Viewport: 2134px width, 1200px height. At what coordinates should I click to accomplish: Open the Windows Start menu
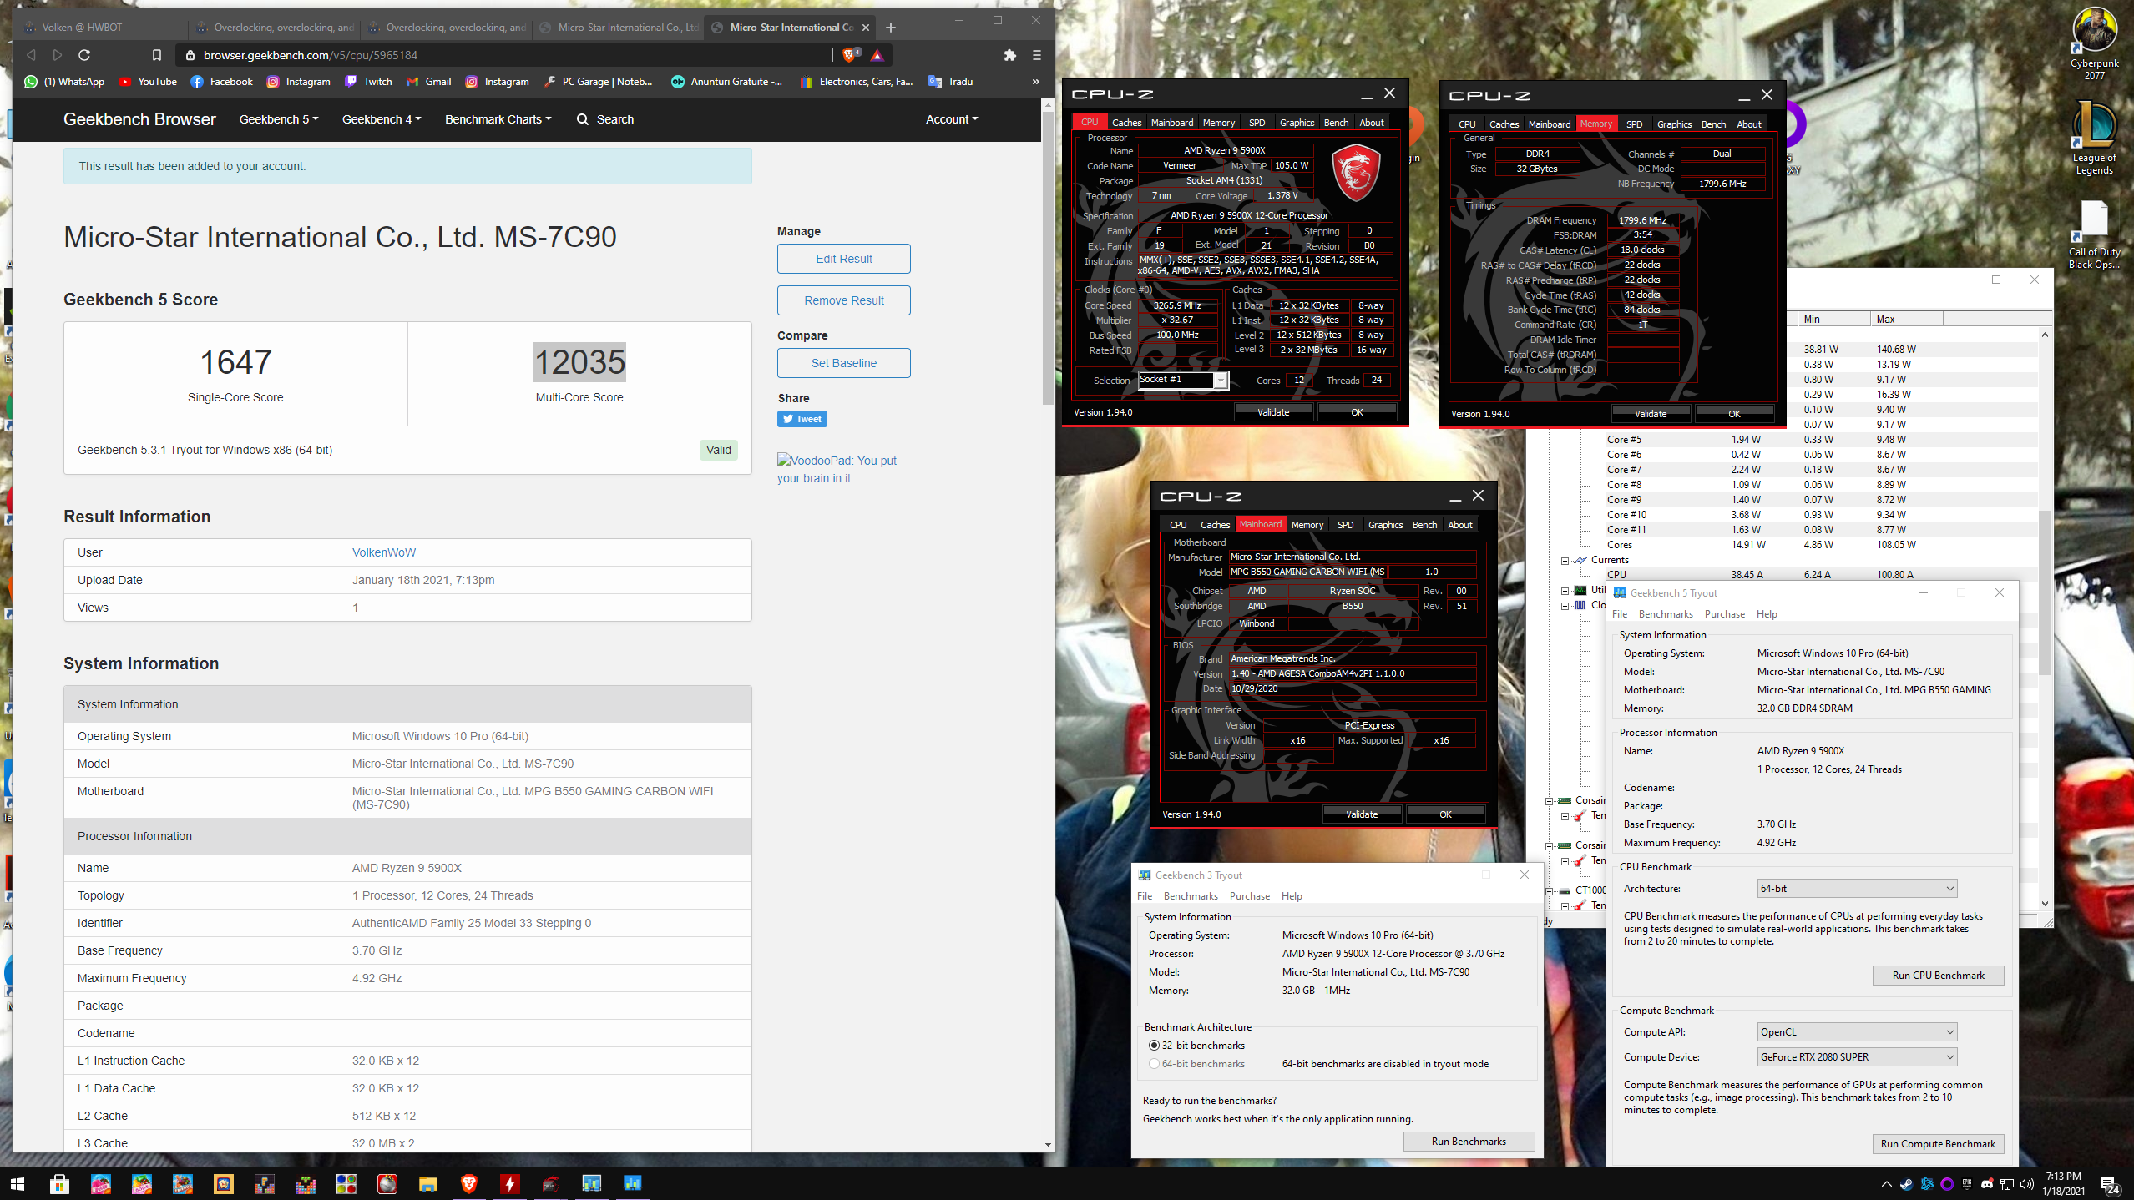18,1183
